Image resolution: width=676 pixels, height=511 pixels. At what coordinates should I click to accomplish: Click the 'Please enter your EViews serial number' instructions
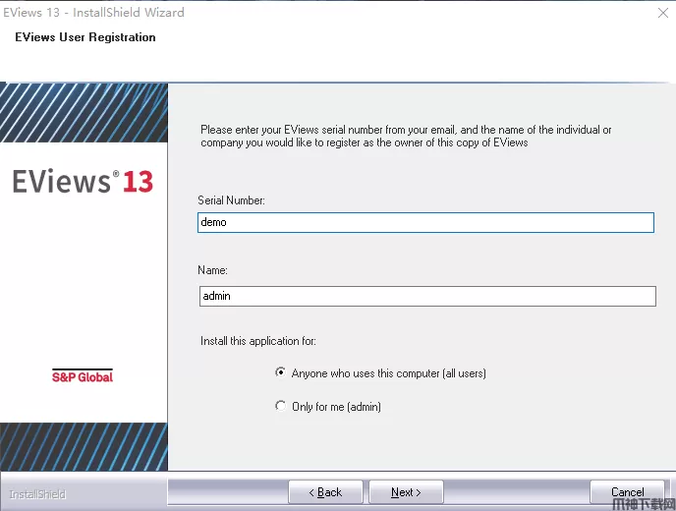click(x=406, y=137)
